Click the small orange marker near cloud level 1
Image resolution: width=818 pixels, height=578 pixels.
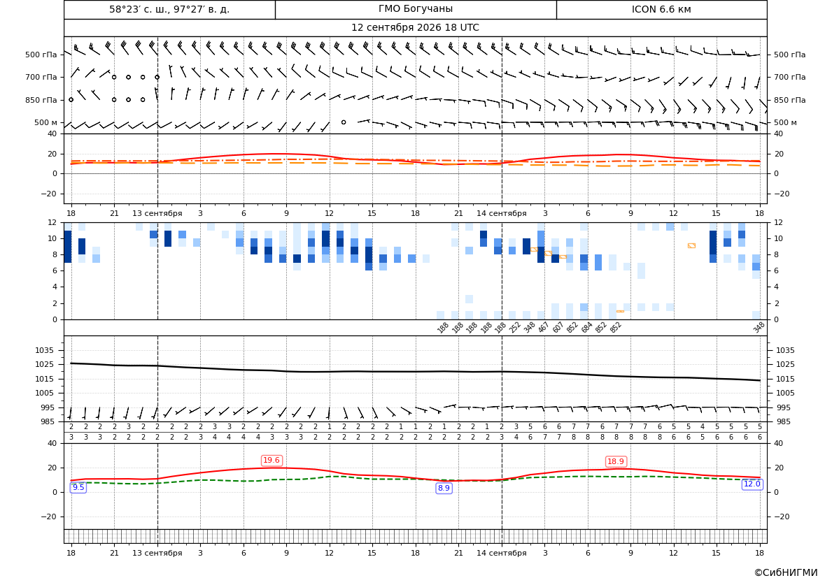pos(620,311)
